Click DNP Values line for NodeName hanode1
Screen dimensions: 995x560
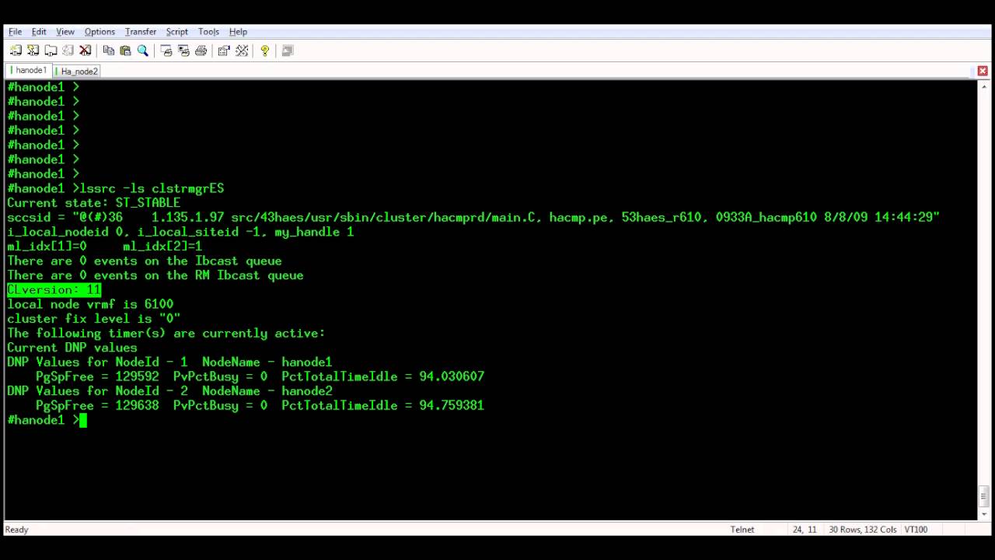click(x=169, y=362)
